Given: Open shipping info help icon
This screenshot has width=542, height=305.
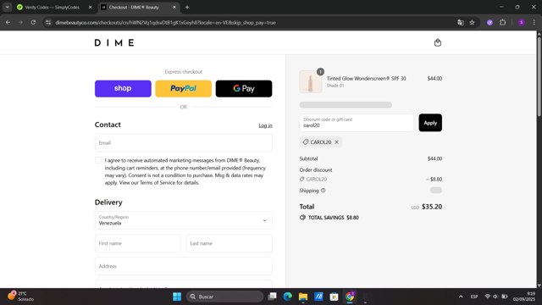Looking at the screenshot, I should pyautogui.click(x=324, y=191).
